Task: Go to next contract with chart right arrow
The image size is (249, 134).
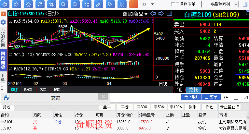Action: click(x=161, y=14)
